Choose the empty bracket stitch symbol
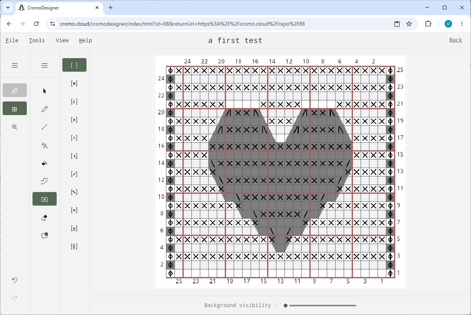This screenshot has height=315, width=471. (74, 65)
